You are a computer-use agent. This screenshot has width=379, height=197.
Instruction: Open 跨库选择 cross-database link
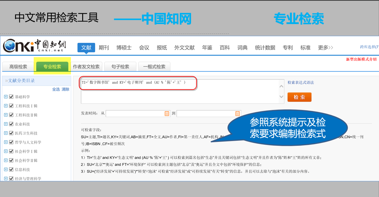click(369, 47)
